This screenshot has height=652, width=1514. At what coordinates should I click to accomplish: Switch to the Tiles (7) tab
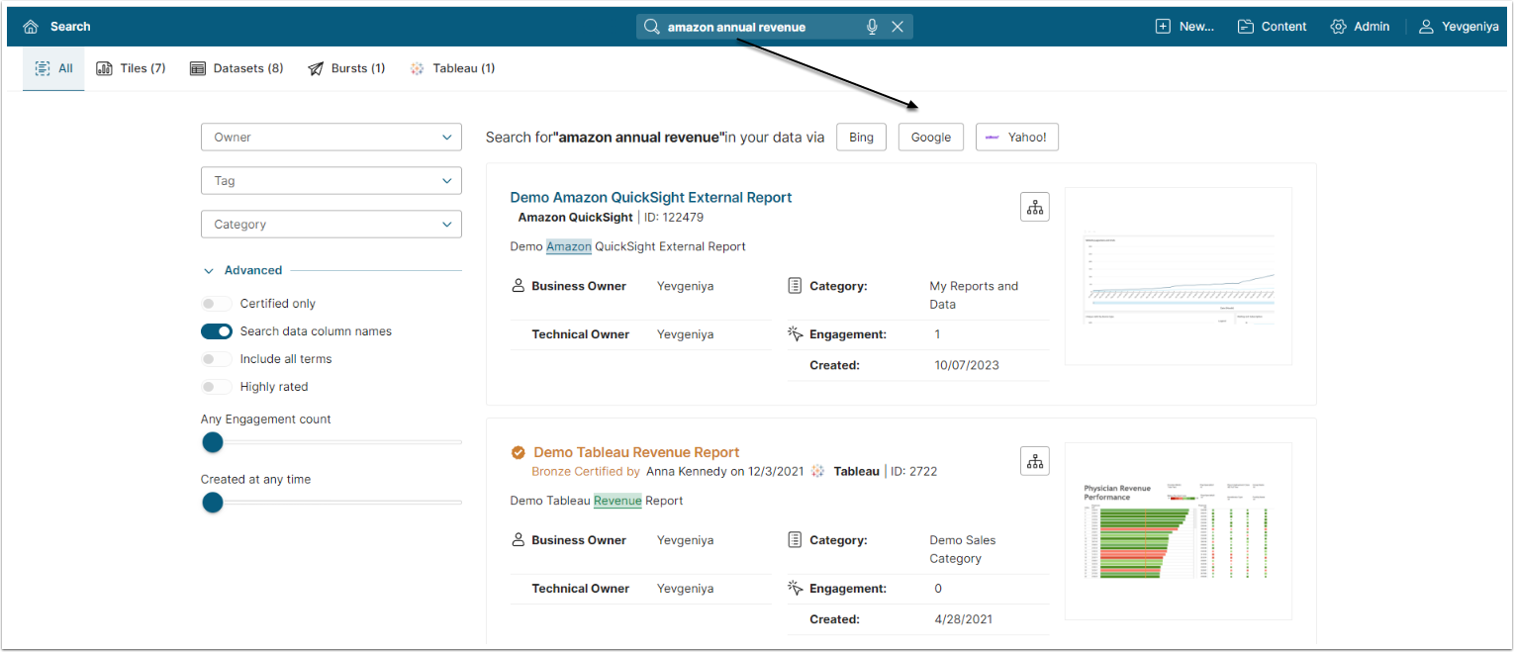click(x=131, y=68)
